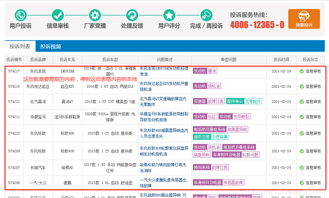This screenshot has width=329, height=198.
Task: Click complaint number 574208
Action: (14, 151)
